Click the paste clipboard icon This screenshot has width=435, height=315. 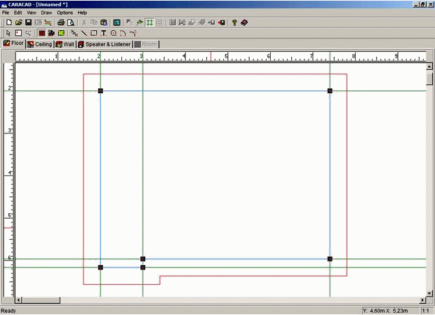pyautogui.click(x=104, y=22)
